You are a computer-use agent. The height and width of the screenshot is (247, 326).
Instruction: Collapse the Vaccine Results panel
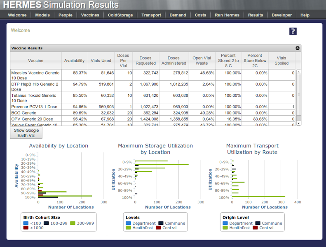(x=298, y=48)
